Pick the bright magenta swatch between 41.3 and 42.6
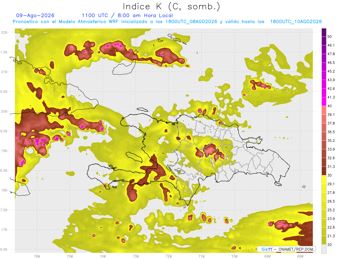The image size is (337, 260). tap(324, 93)
